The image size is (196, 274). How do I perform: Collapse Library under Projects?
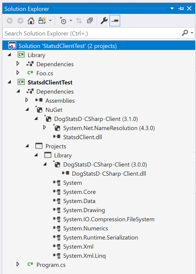click(x=36, y=155)
